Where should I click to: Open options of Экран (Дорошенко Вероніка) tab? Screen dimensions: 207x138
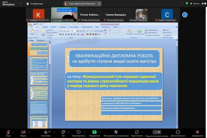pyautogui.click(x=99, y=4)
